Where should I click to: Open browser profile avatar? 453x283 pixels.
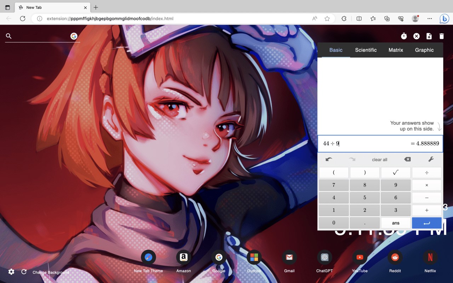pos(415,18)
